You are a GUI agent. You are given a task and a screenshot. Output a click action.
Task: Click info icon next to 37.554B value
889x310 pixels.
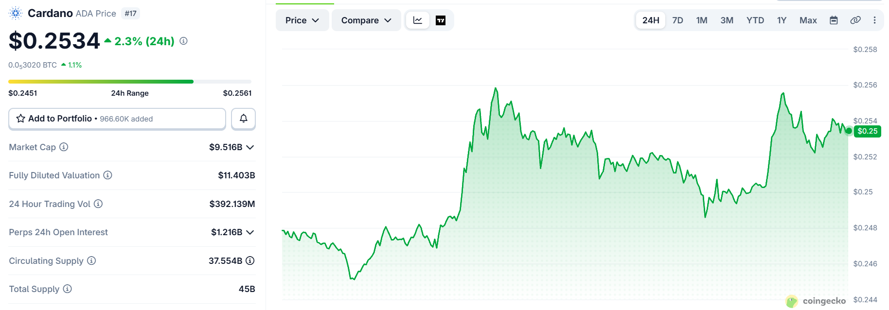(x=250, y=260)
